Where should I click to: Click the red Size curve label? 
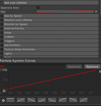2,66
